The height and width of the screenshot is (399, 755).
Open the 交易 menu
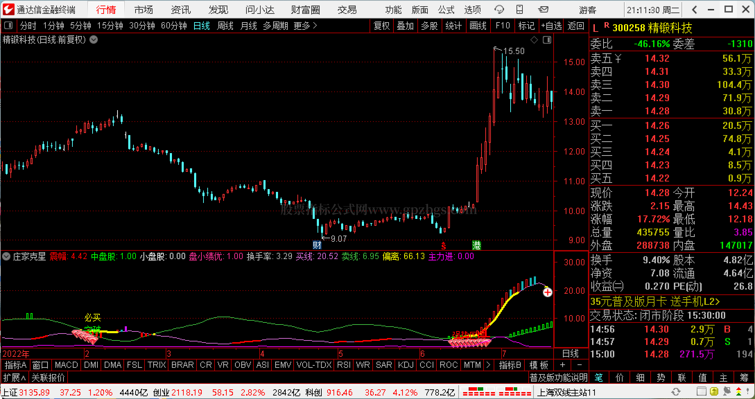click(x=347, y=10)
